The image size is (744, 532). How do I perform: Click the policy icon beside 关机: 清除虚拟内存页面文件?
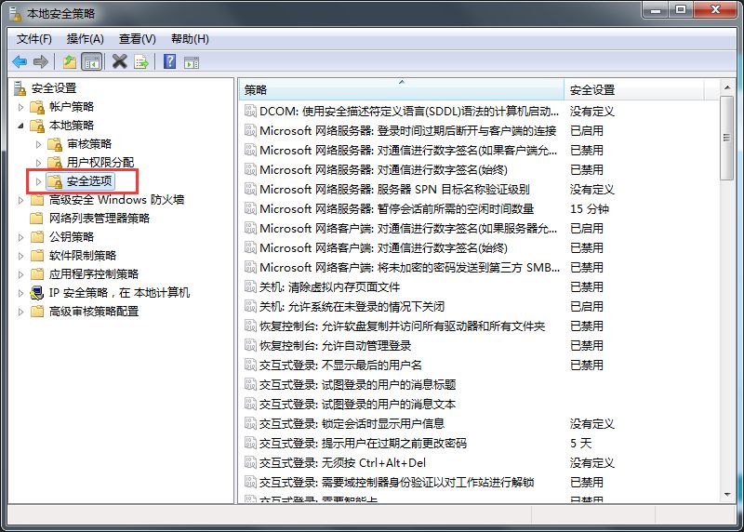pos(250,286)
